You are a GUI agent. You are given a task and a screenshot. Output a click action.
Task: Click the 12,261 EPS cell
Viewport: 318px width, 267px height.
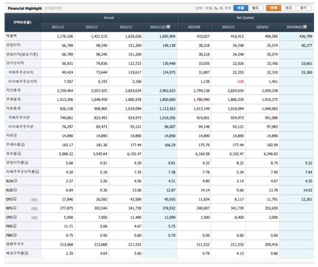point(297,199)
